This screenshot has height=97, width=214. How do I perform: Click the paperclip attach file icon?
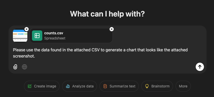15,67
